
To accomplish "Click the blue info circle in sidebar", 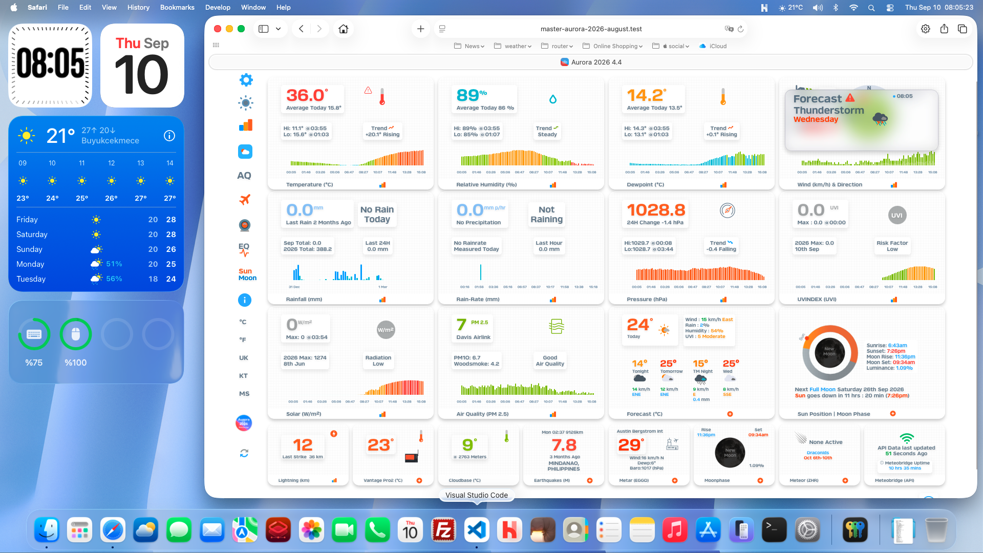I will coord(245,300).
